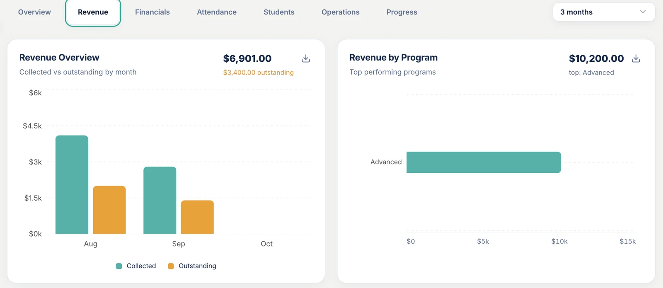Click the Advanced program horizontal bar
The width and height of the screenshot is (663, 288).
[x=484, y=162]
